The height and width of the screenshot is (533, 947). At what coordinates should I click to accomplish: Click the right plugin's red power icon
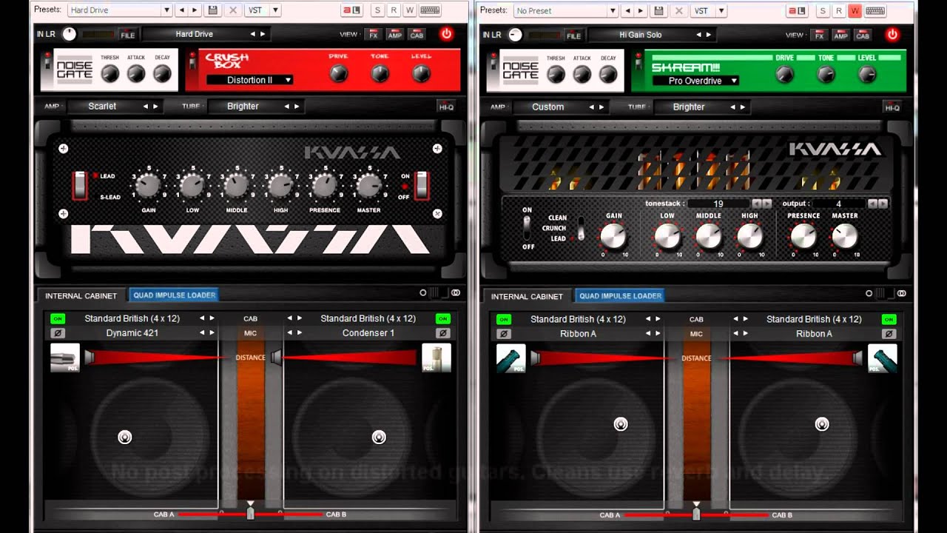click(892, 35)
